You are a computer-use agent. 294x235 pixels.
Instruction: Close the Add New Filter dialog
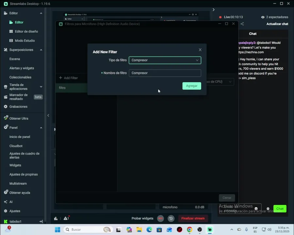coord(200,50)
